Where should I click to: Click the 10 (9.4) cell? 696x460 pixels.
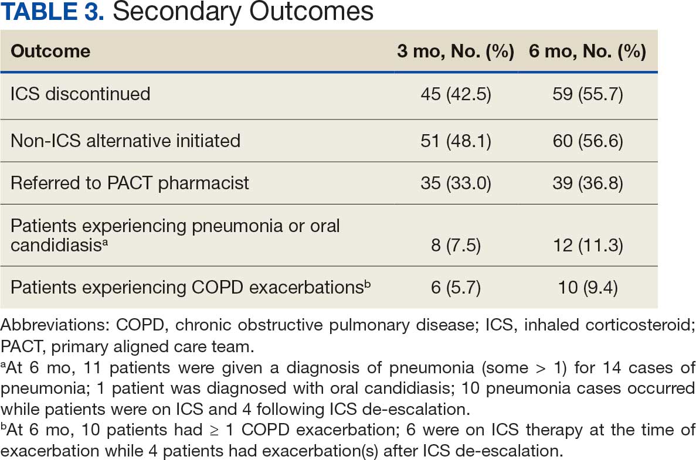(588, 288)
